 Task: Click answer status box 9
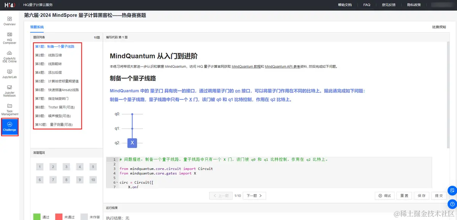pos(80,180)
